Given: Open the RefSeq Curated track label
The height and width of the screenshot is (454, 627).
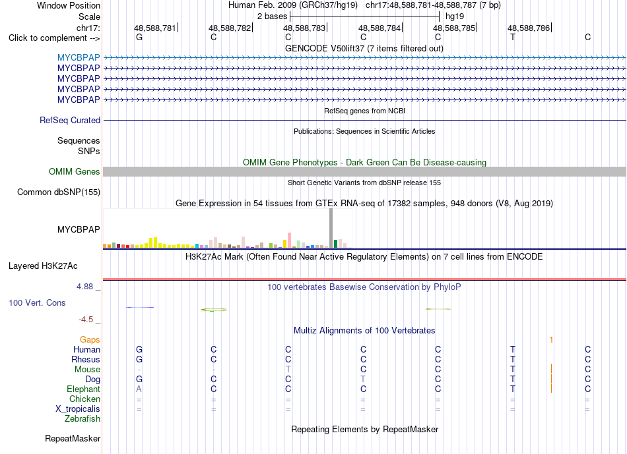Looking at the screenshot, I should click(70, 120).
